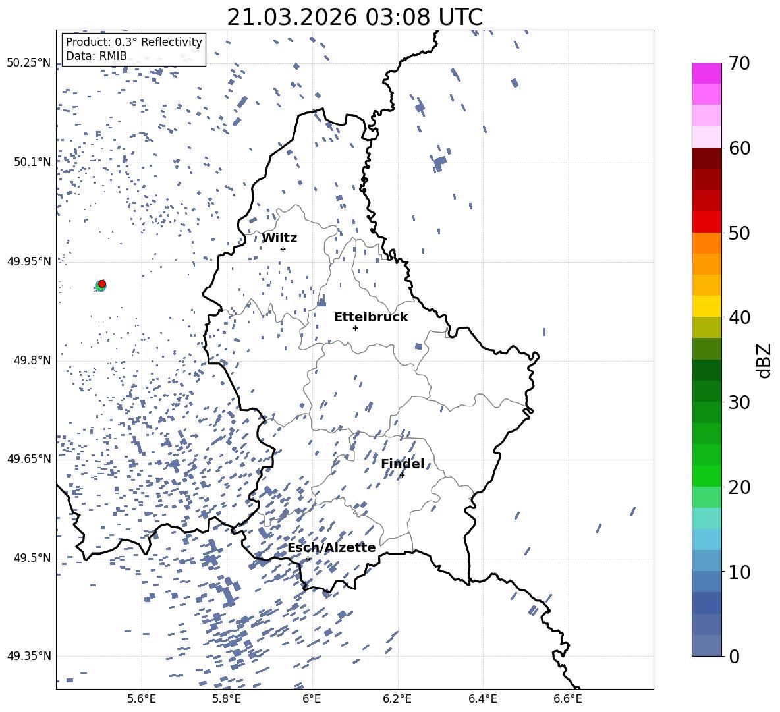The width and height of the screenshot is (780, 712).
Task: Click the 6.2°E longitude label
Action: (x=397, y=699)
